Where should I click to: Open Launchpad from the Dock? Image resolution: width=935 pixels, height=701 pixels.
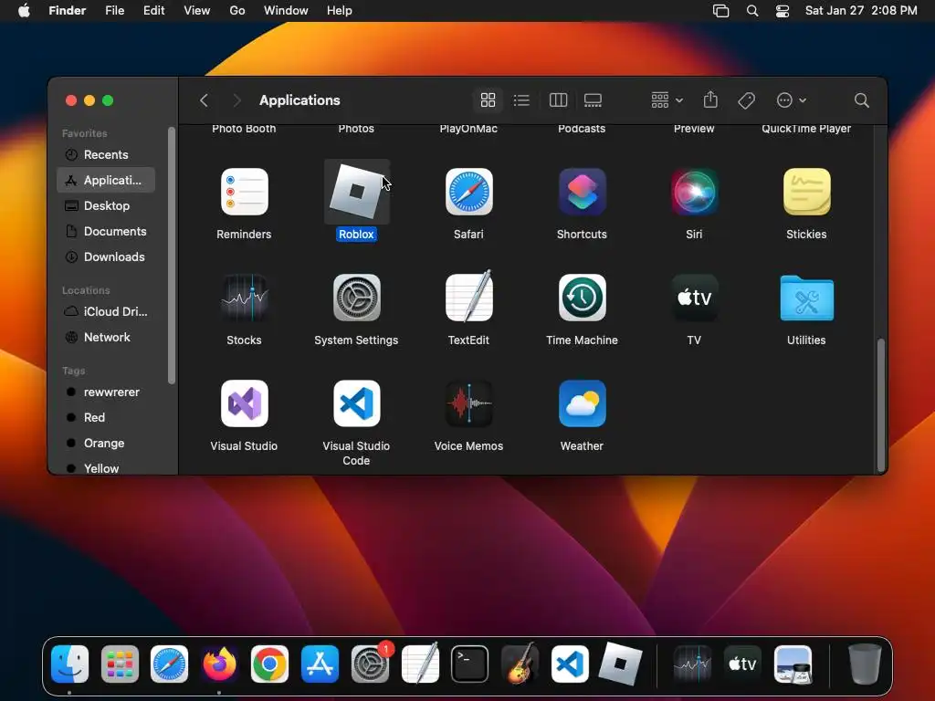(120, 664)
